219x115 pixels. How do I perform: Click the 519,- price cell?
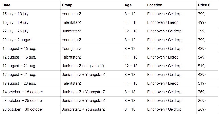tap(202, 83)
